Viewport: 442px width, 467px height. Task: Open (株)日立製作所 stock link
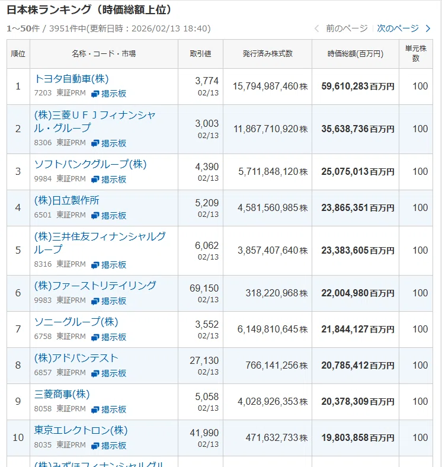coord(67,200)
